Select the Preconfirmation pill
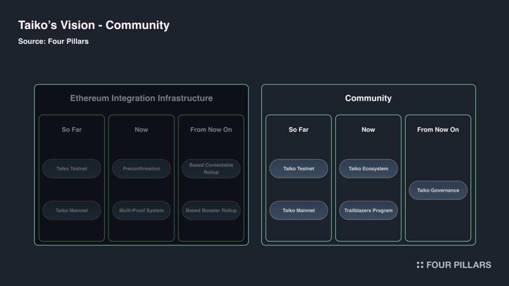Image resolution: width=509 pixels, height=286 pixels. [x=141, y=169]
